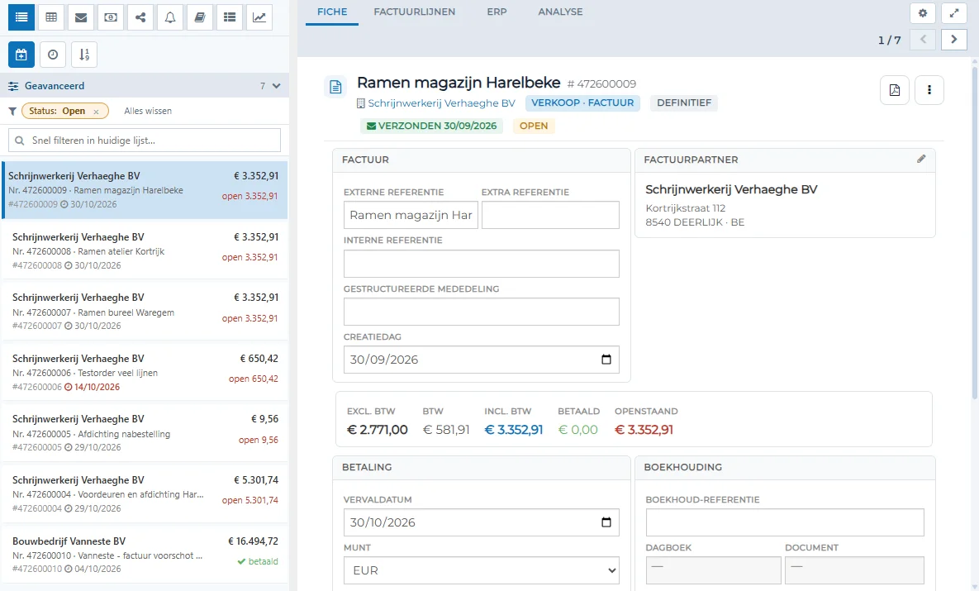The width and height of the screenshot is (979, 591).
Task: Switch to the Analyse tab
Action: point(561,12)
